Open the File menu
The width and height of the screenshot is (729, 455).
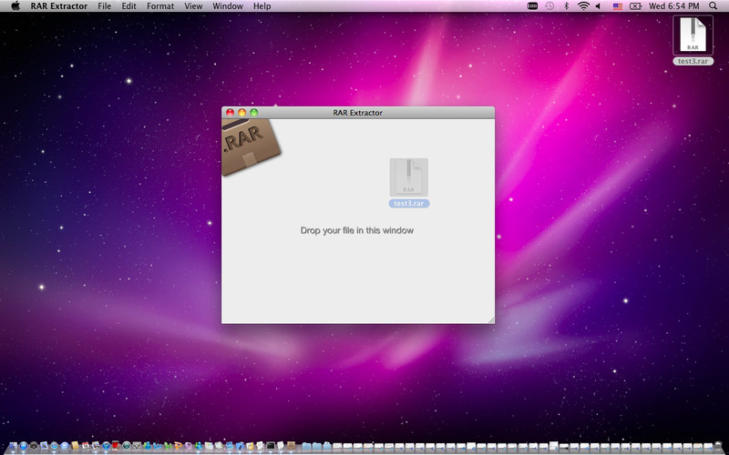[104, 6]
